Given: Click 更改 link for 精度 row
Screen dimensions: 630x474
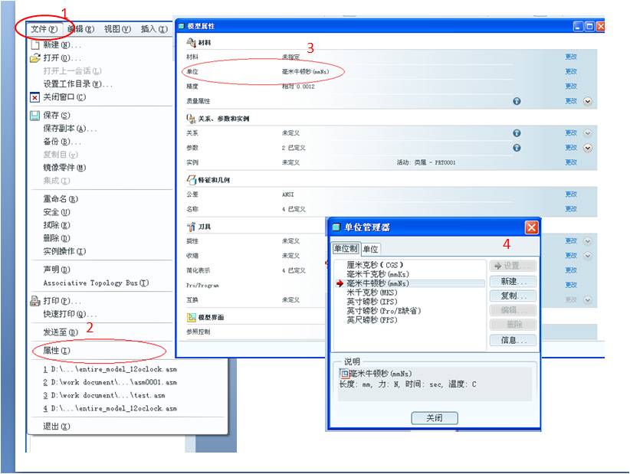Looking at the screenshot, I should point(571,87).
